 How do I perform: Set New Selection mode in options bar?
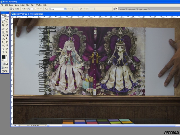point(11,9)
